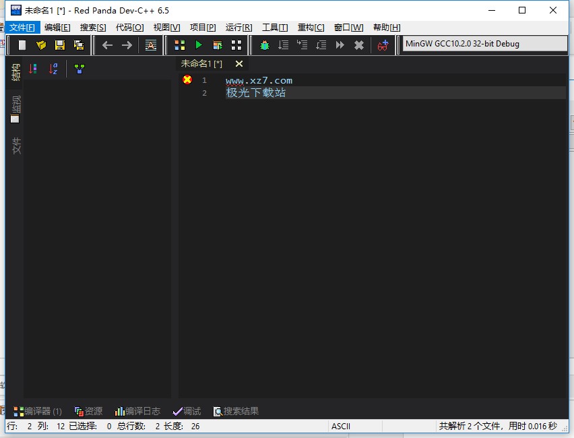Click the Save All toolbar icon
This screenshot has width=574, height=438.
pos(78,45)
